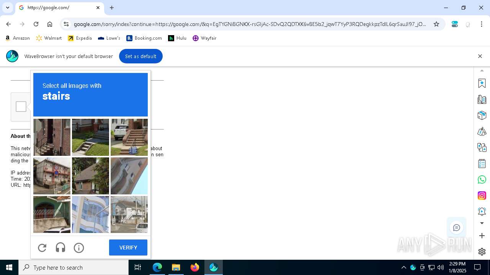Select the green arched gate tile

pos(52,214)
